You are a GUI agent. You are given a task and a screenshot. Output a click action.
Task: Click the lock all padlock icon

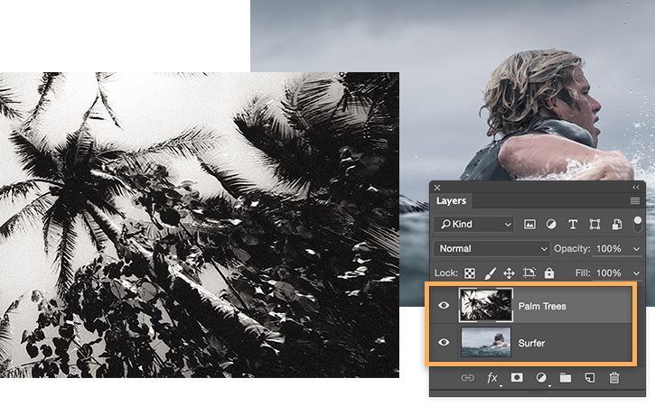549,272
